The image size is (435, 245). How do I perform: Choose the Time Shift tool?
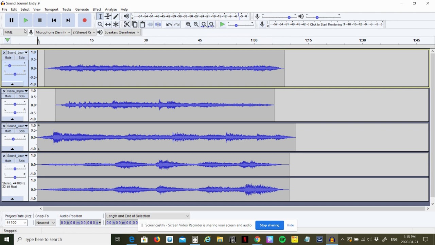coord(108,24)
